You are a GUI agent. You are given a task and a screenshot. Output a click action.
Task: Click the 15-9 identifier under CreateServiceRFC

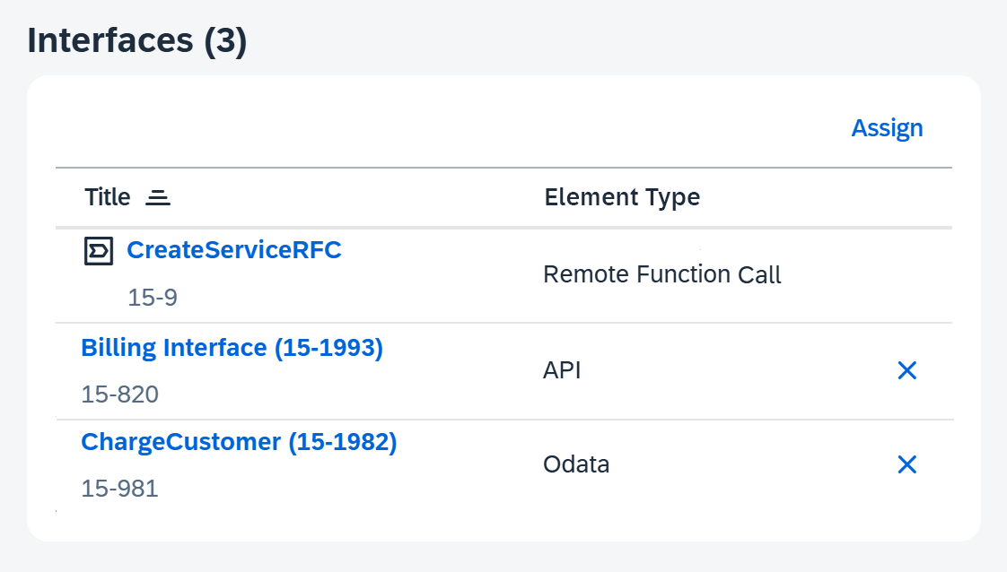tap(153, 297)
